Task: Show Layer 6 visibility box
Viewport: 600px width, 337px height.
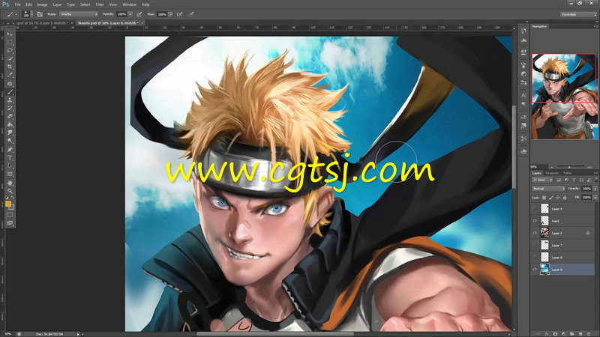Action: tap(535, 257)
